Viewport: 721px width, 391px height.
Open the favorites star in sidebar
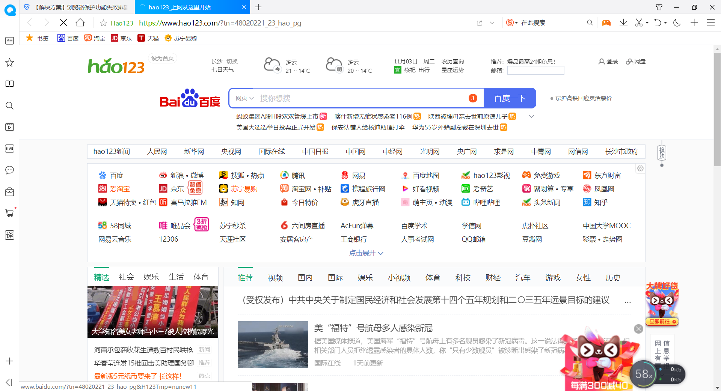click(10, 62)
